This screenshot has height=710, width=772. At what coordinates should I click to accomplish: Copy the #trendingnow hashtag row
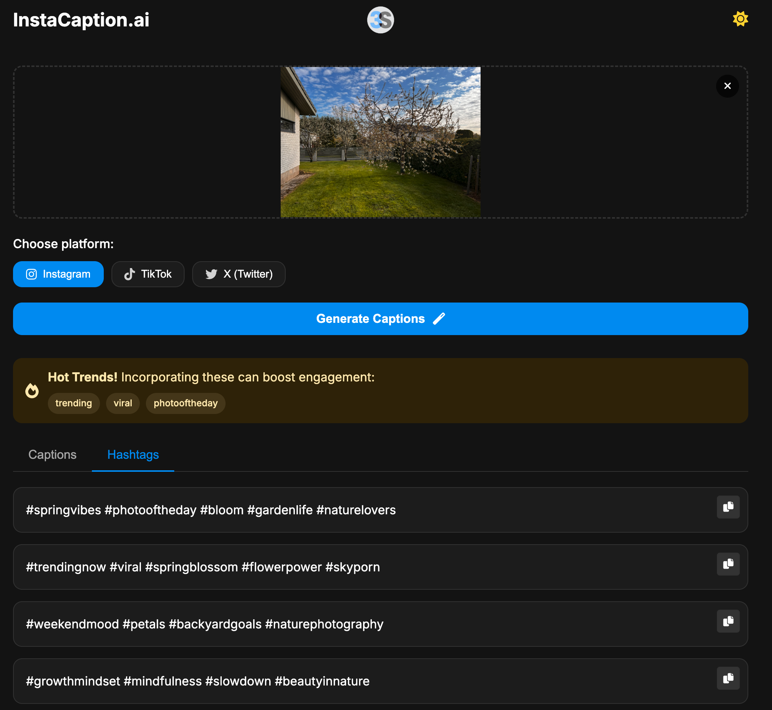tap(728, 564)
